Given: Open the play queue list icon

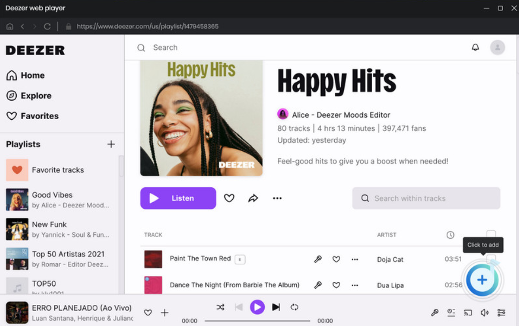Looking at the screenshot, I should click(x=451, y=312).
